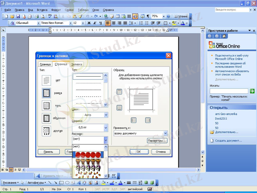Open the Ширина dropdown showing 0,5 пт
The height and width of the screenshot is (193, 257).
(105, 128)
